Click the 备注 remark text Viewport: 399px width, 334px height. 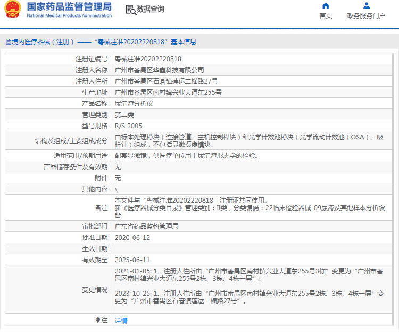pos(250,208)
